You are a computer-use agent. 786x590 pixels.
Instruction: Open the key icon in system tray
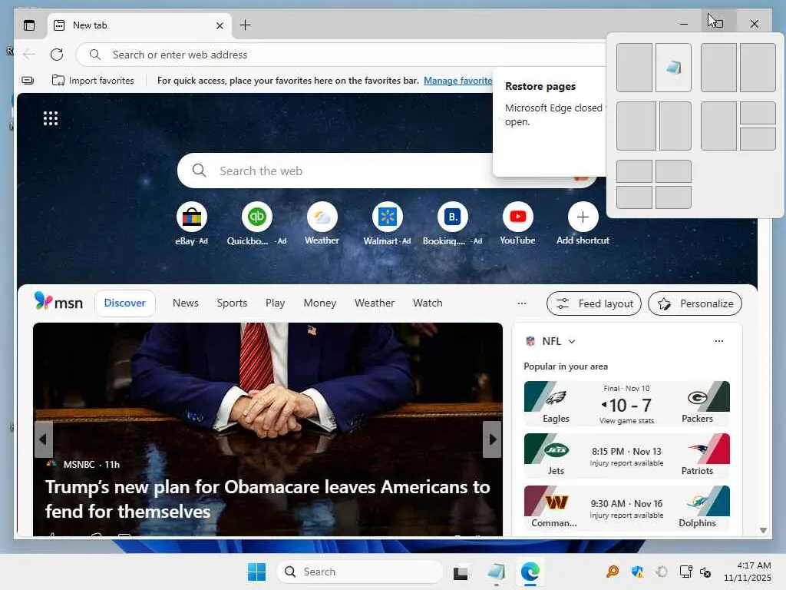click(x=612, y=572)
